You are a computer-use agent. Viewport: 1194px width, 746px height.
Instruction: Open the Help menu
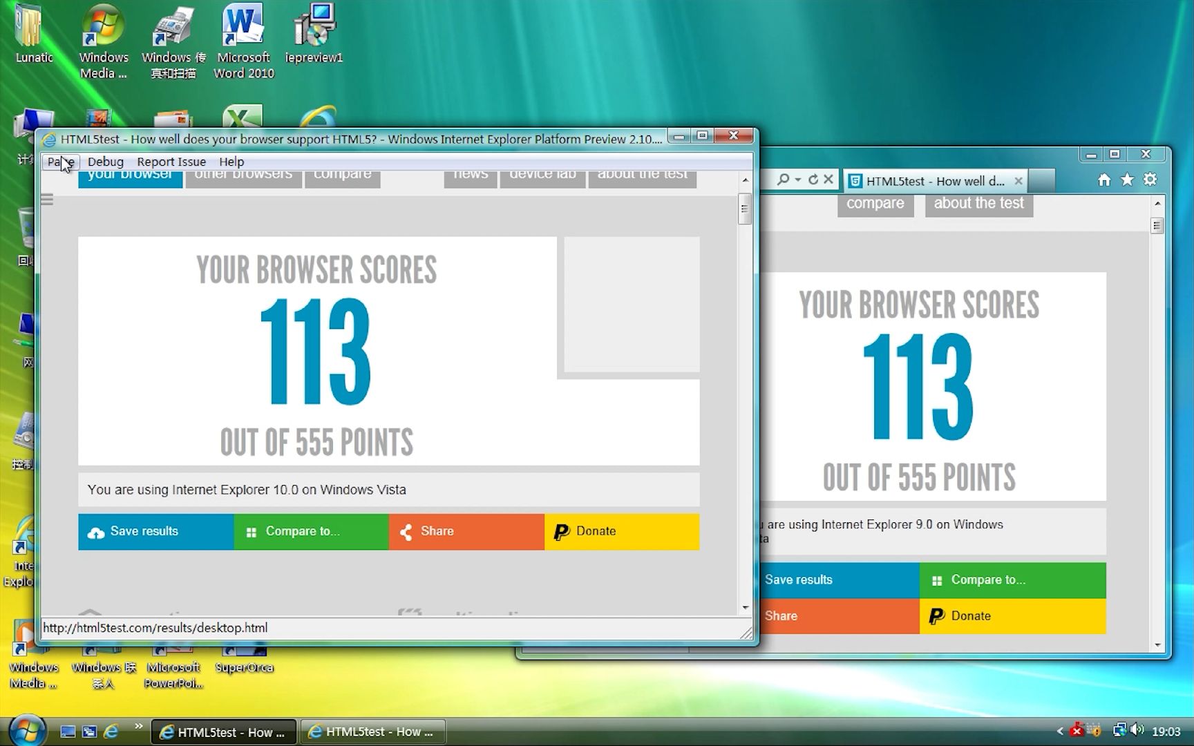[x=231, y=162]
